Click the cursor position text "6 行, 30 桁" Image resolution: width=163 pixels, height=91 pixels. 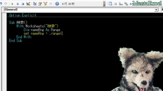point(68,4)
